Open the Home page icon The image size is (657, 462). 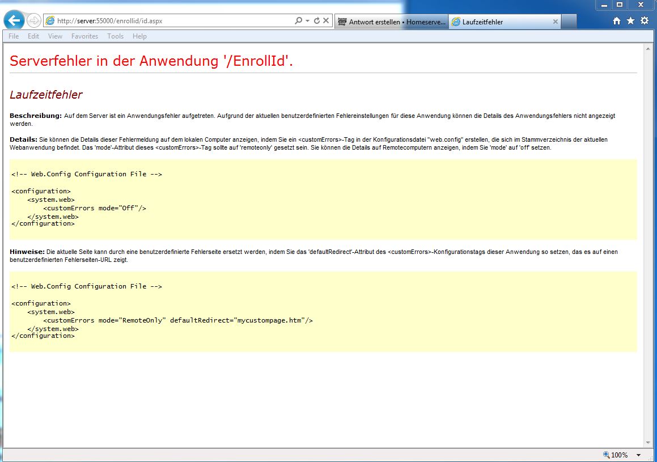click(x=617, y=21)
